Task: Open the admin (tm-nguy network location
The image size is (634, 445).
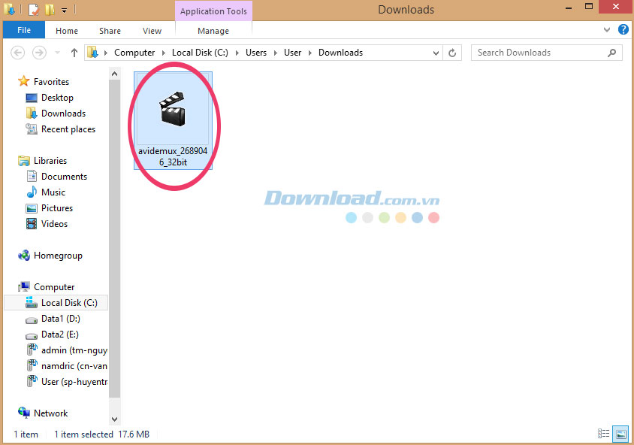Action: [x=74, y=350]
